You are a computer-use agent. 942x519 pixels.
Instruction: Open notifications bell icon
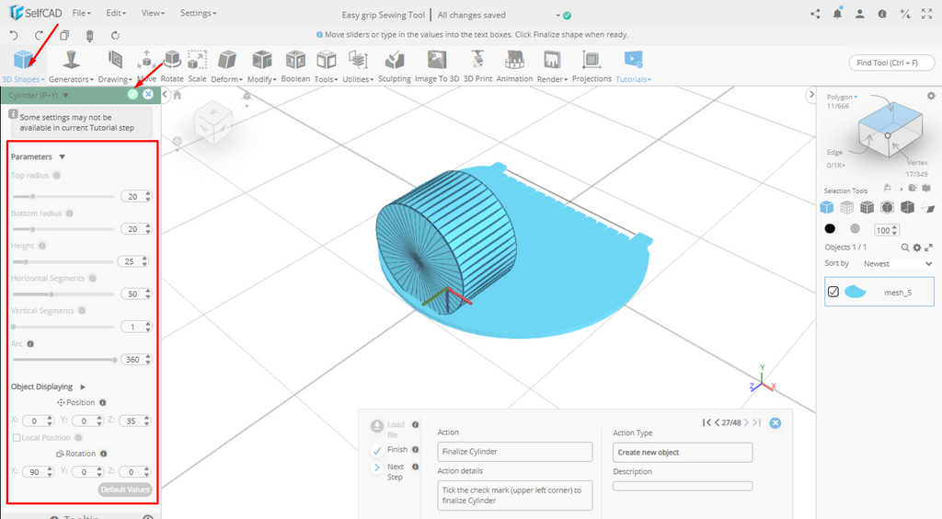point(837,13)
